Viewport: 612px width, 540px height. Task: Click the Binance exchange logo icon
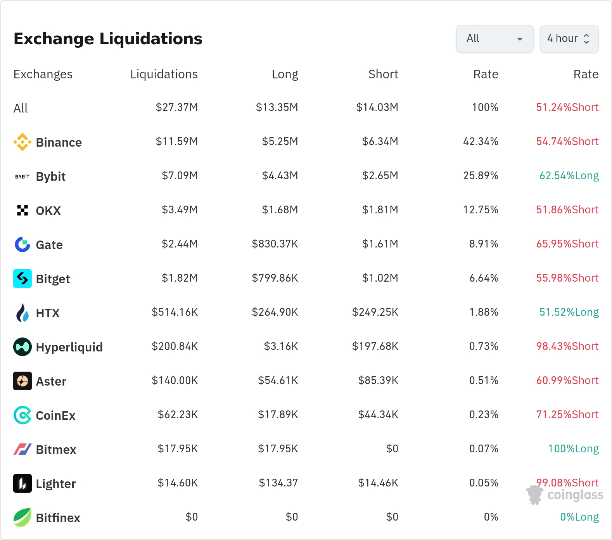(x=22, y=142)
